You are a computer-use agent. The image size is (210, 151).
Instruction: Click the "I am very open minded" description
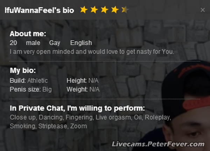[x=92, y=52]
